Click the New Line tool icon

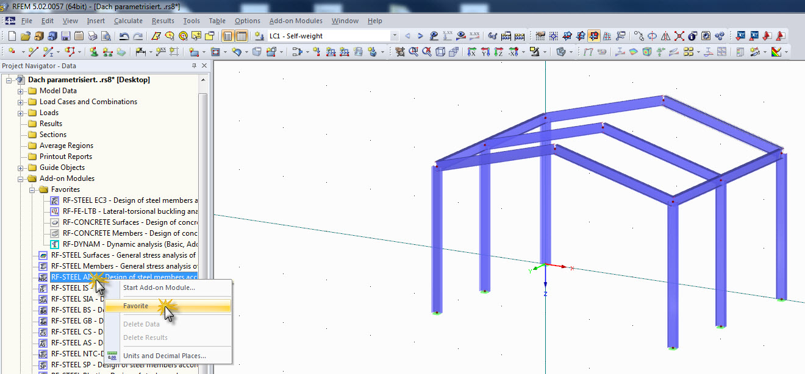pyautogui.click(x=33, y=52)
